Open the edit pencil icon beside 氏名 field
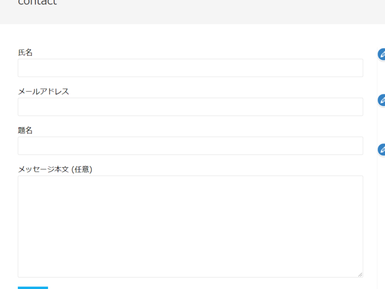This screenshot has height=289, width=385. tap(381, 54)
